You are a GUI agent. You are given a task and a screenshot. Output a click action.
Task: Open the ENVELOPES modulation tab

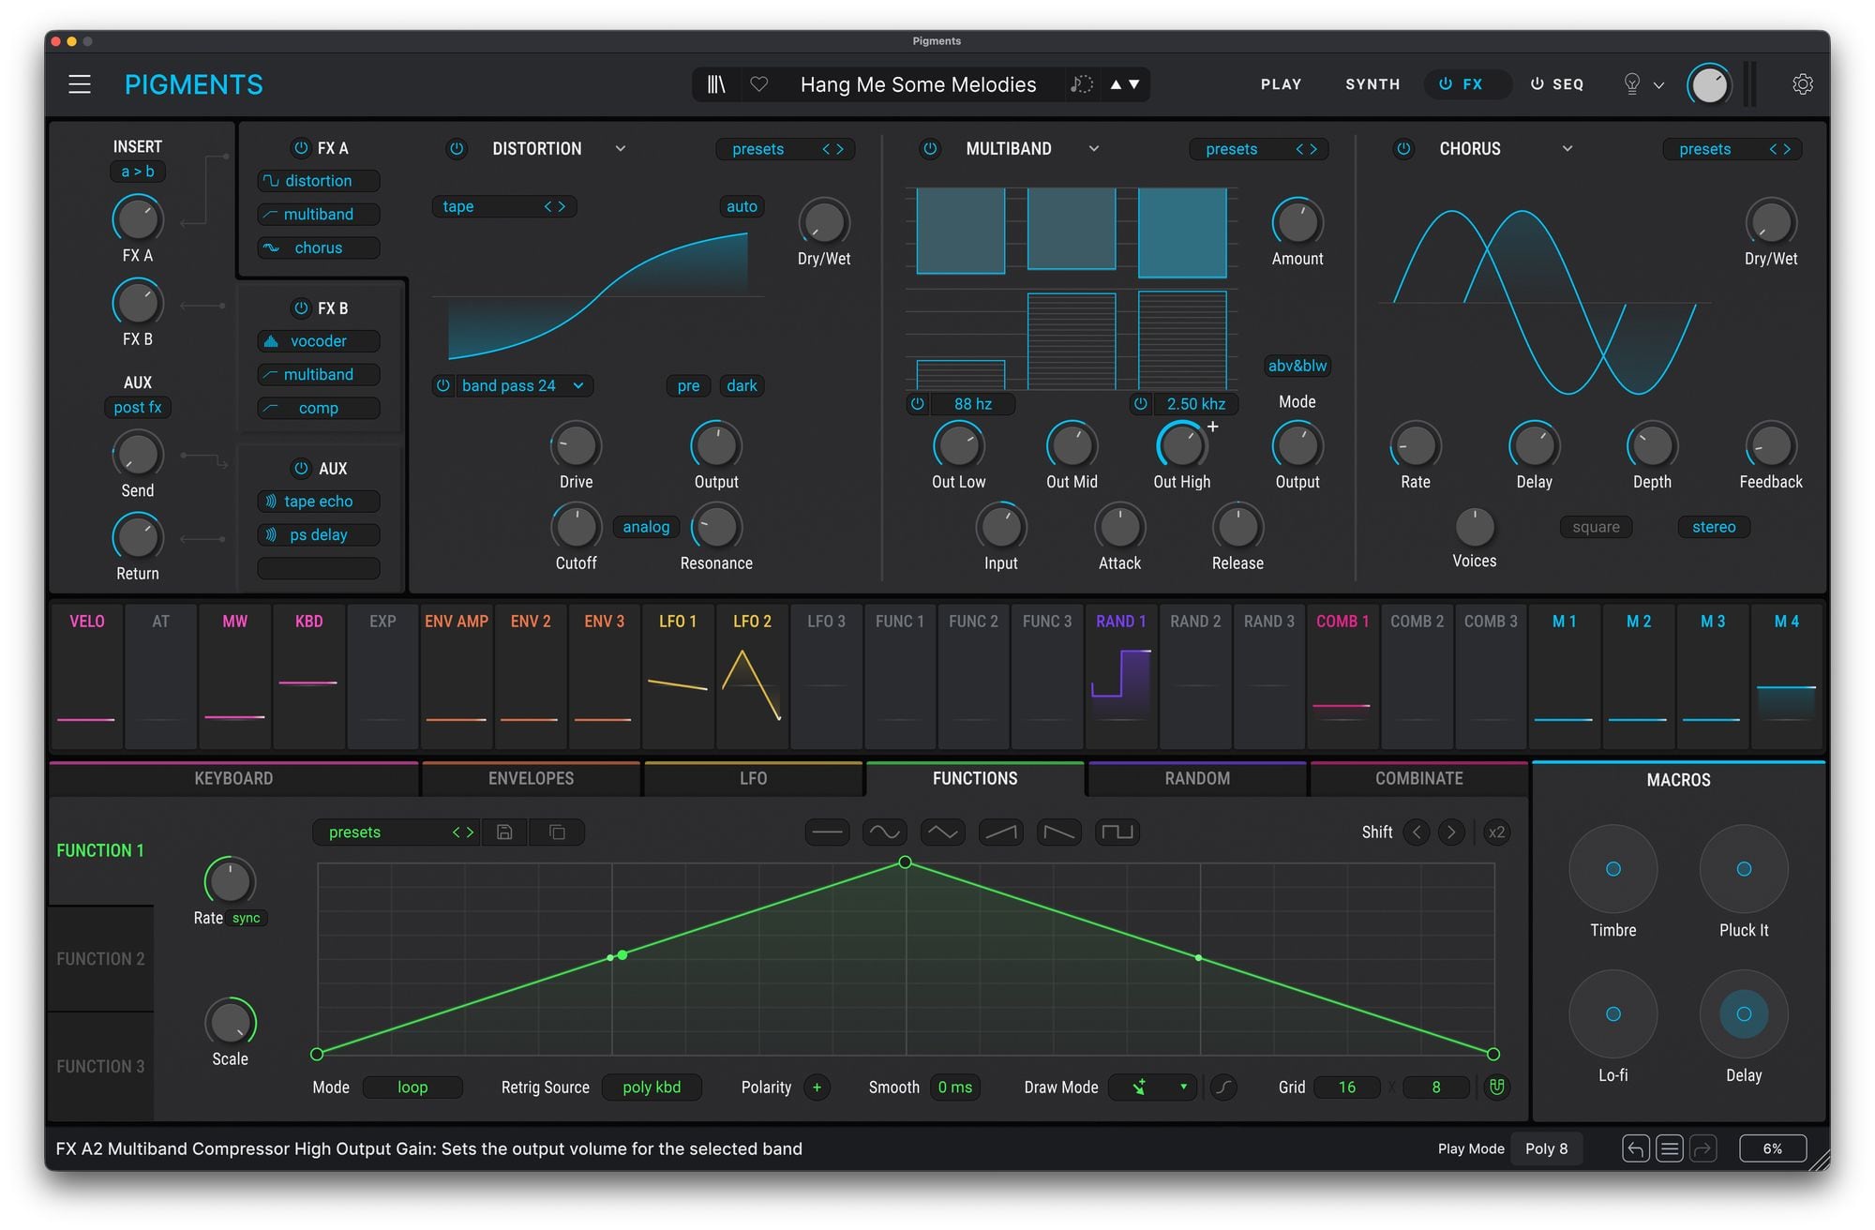tap(531, 778)
